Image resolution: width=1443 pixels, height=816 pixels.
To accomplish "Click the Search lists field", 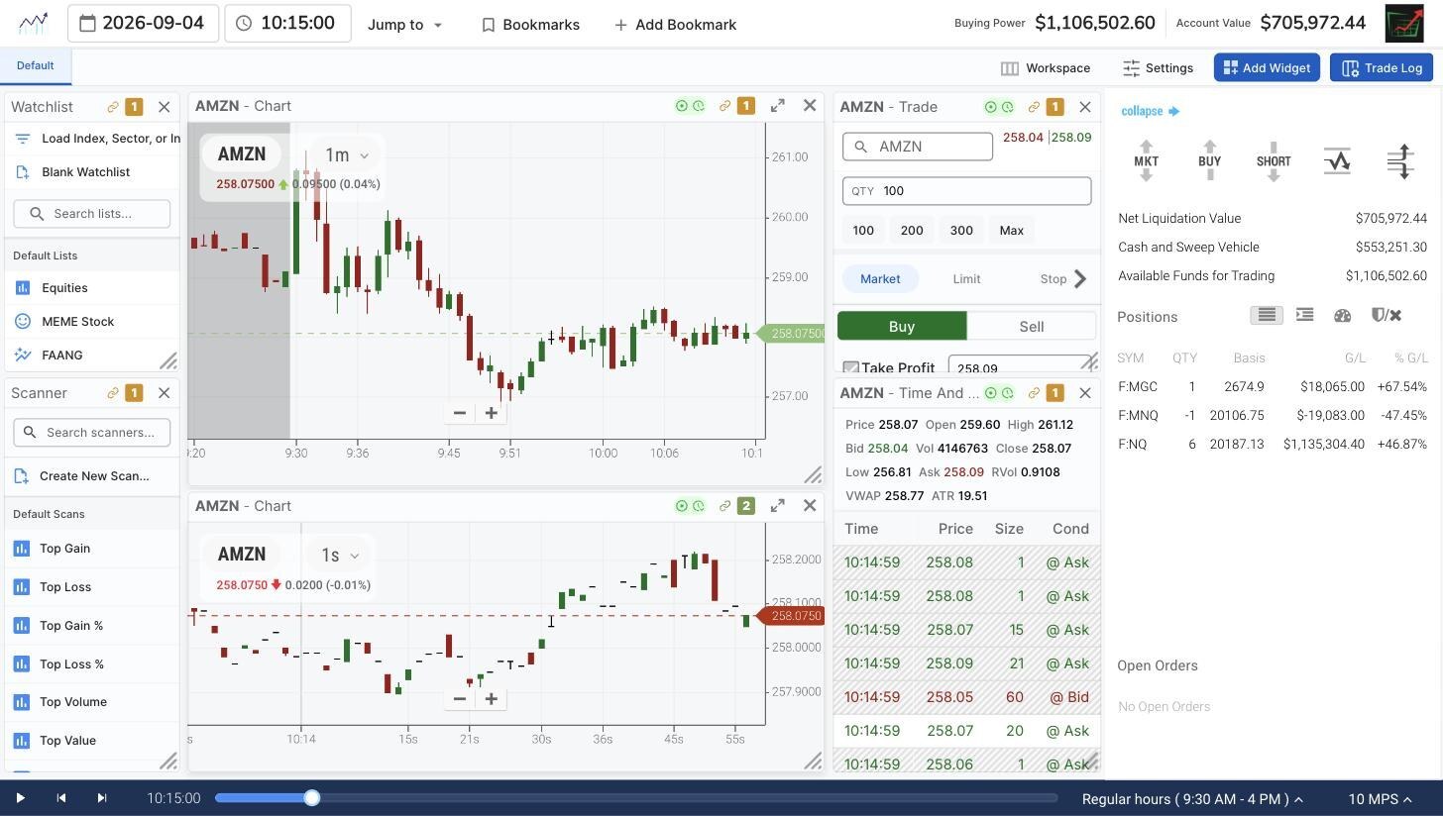I will (x=92, y=214).
